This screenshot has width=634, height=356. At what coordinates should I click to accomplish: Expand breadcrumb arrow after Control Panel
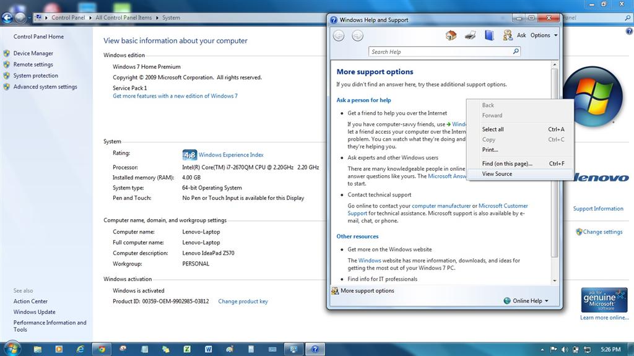pyautogui.click(x=90, y=18)
